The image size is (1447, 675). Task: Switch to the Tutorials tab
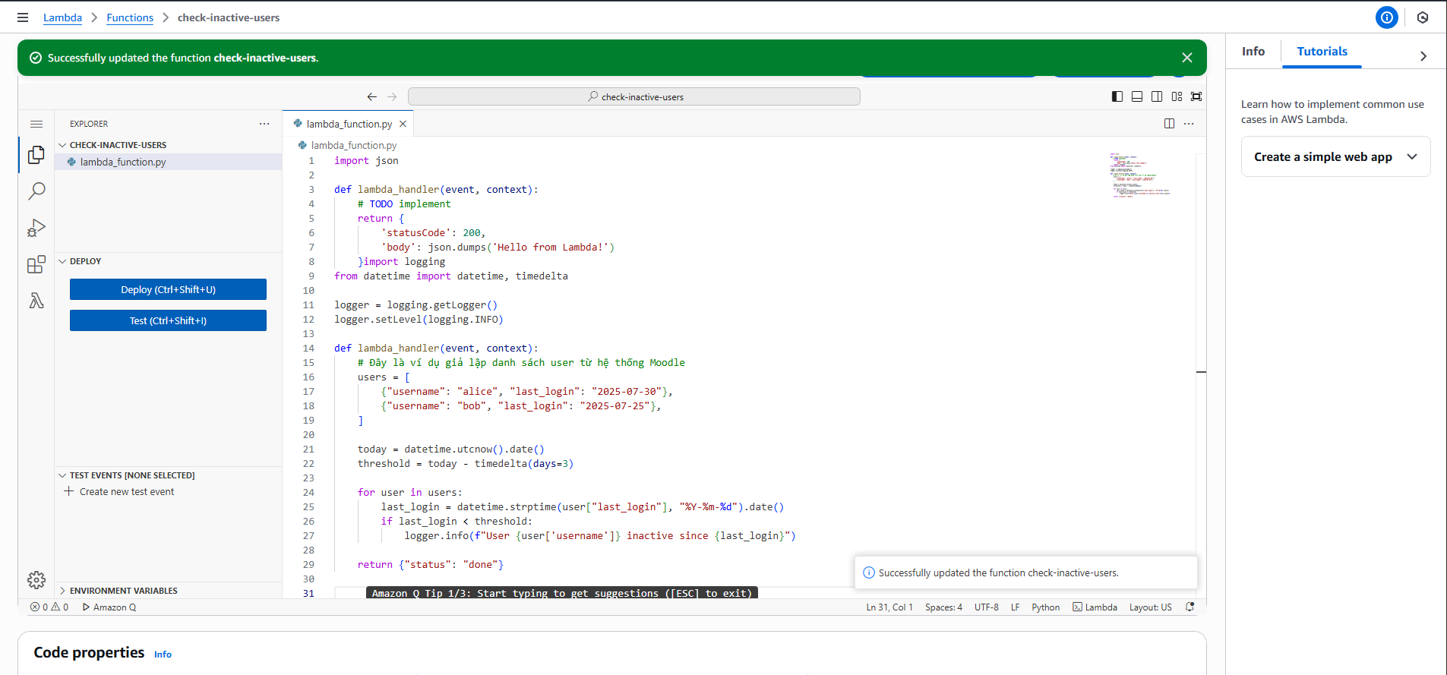point(1322,52)
